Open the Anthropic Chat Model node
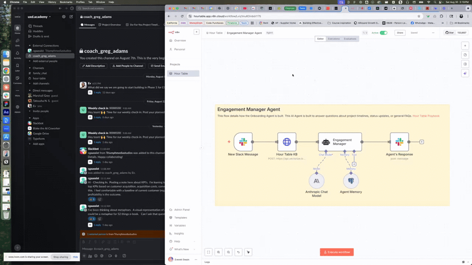472x265 pixels. 316,181
